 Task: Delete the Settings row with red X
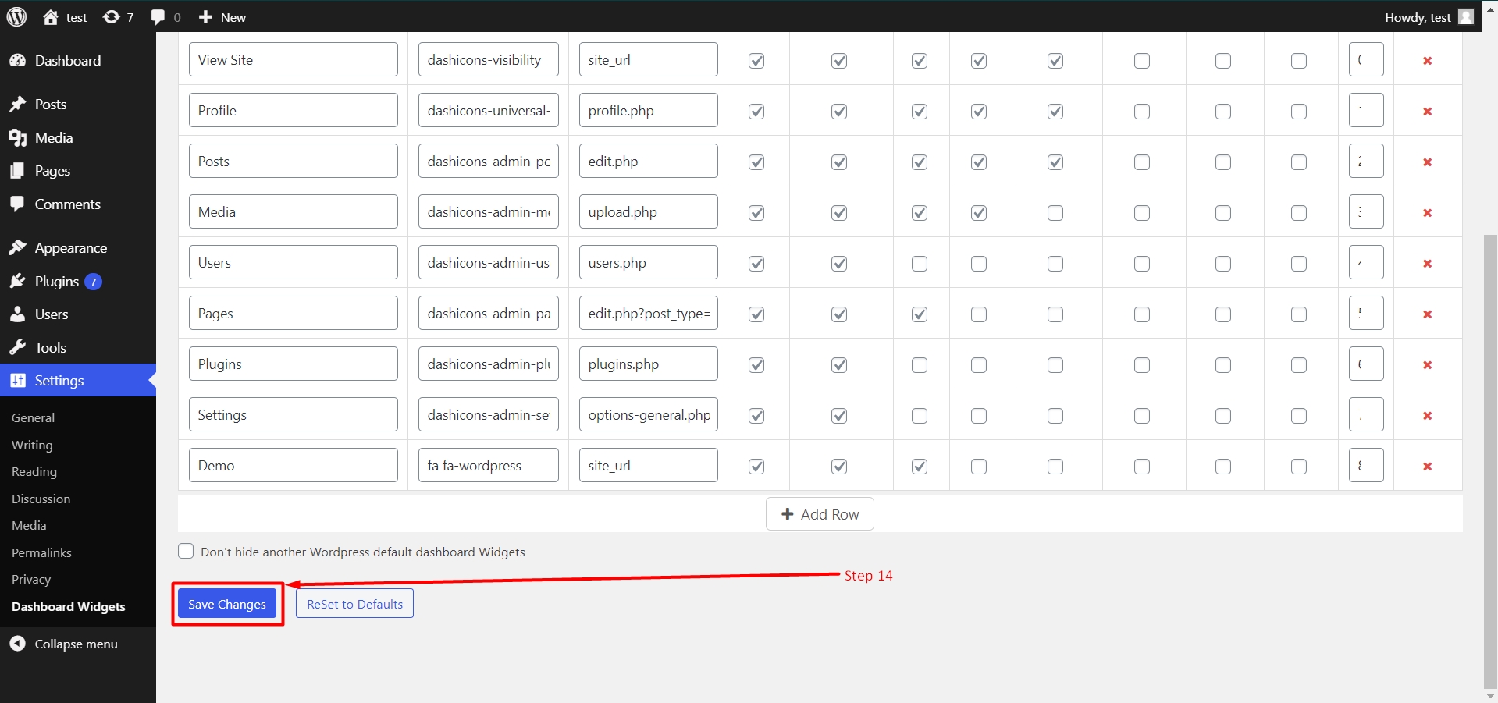pos(1427,415)
